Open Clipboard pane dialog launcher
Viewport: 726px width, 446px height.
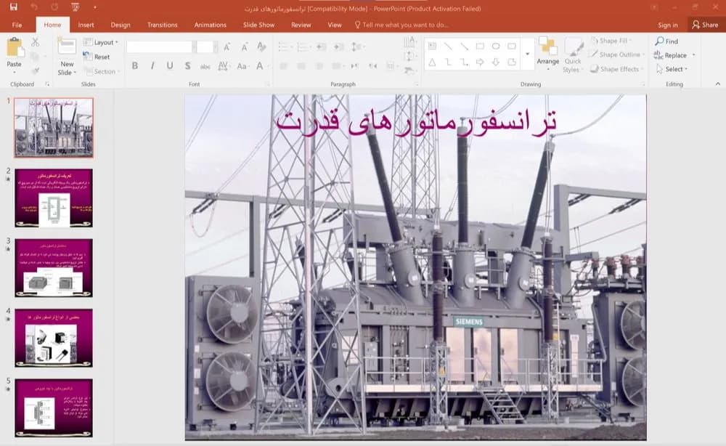point(47,84)
